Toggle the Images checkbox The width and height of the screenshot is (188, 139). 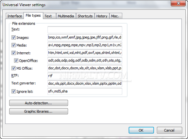(13, 37)
